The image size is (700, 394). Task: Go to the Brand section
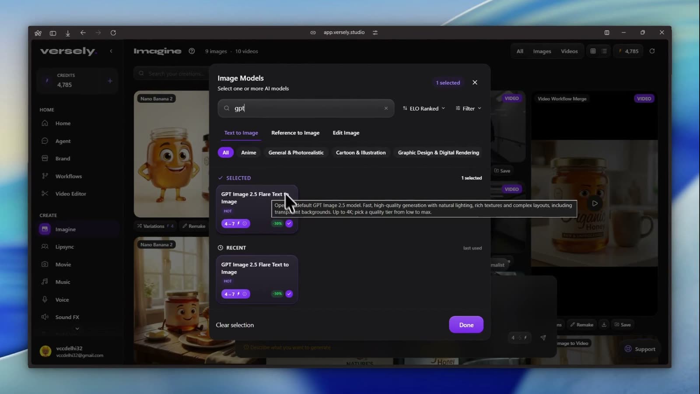coord(63,158)
